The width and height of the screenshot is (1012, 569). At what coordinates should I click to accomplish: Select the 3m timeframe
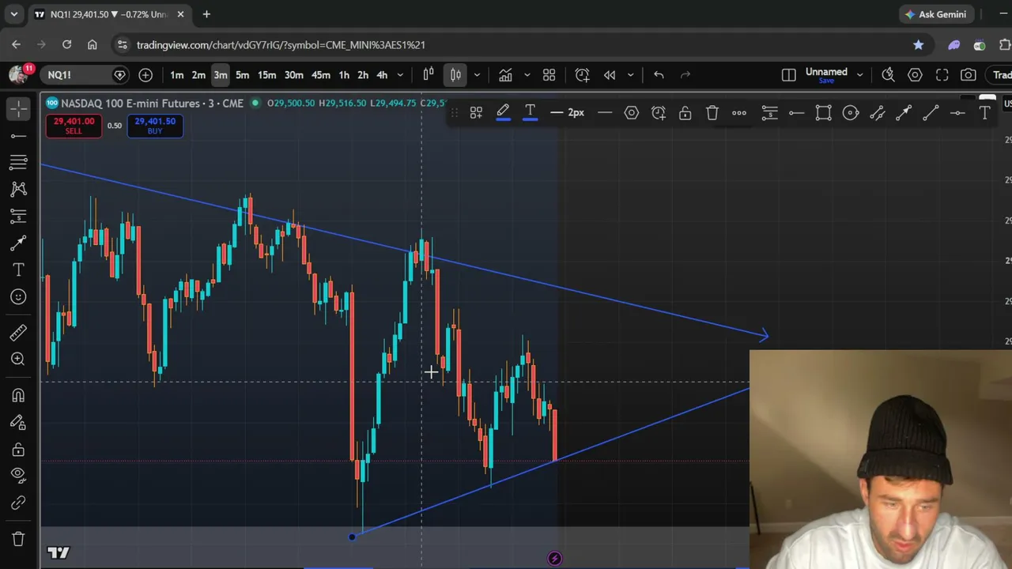[x=221, y=75]
